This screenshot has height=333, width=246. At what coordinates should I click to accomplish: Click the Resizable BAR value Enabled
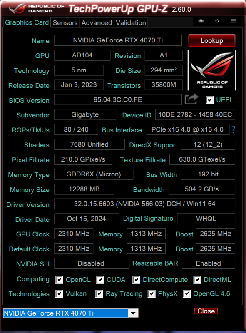(209, 263)
